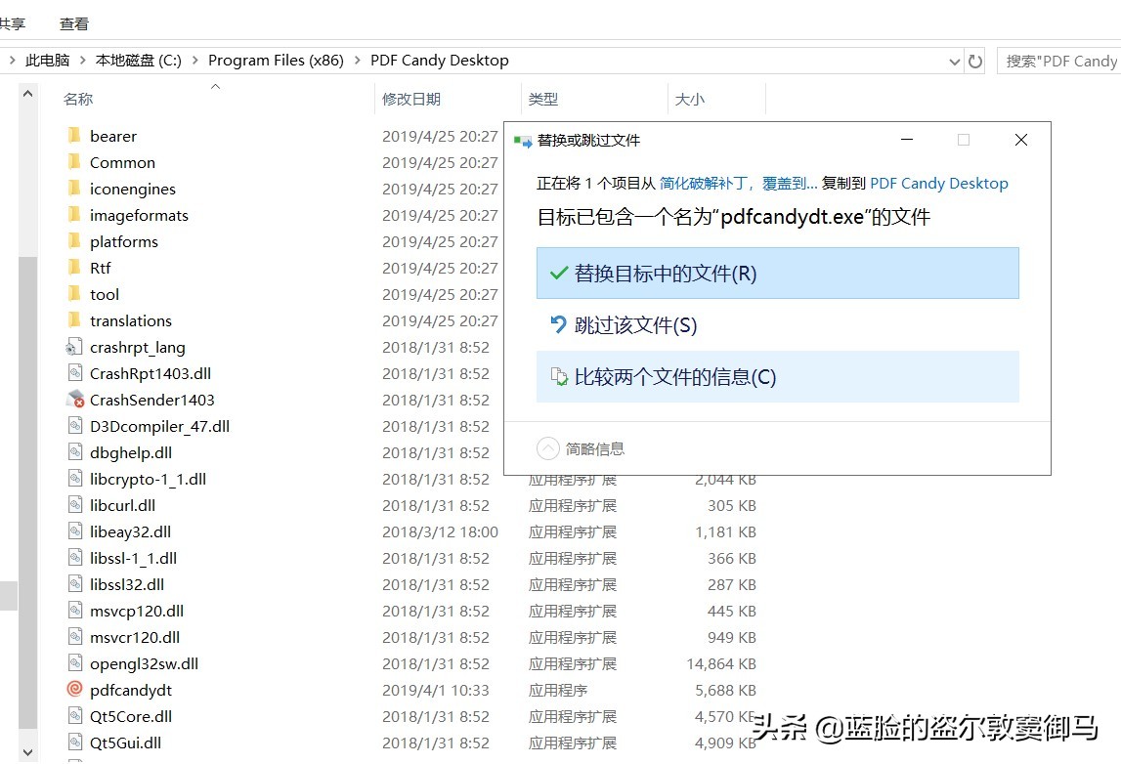Image resolution: width=1121 pixels, height=764 pixels.
Task: Open address bar history dropdown arrow
Action: (x=954, y=63)
